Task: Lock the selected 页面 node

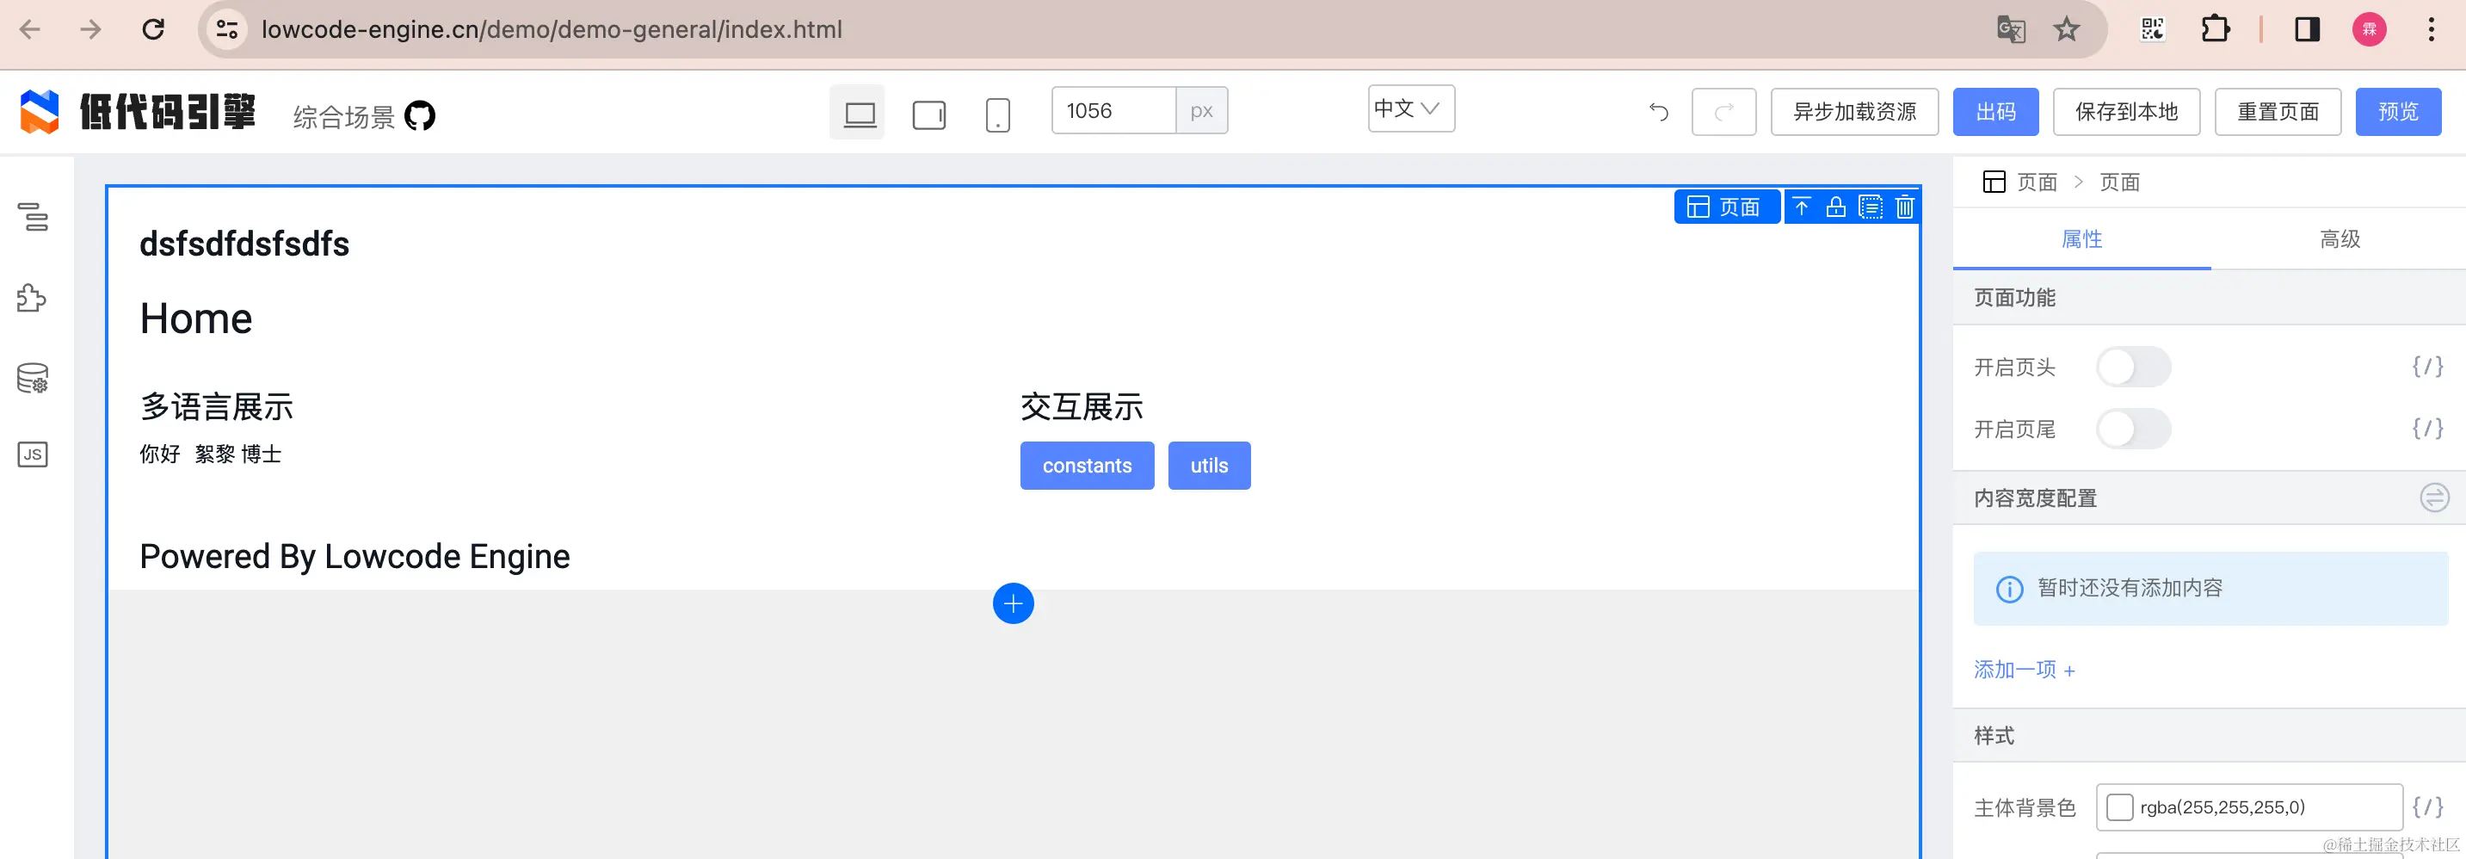Action: coord(1836,207)
